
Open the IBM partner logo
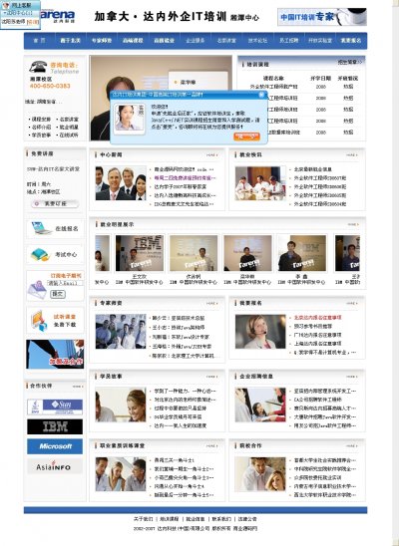[55, 426]
